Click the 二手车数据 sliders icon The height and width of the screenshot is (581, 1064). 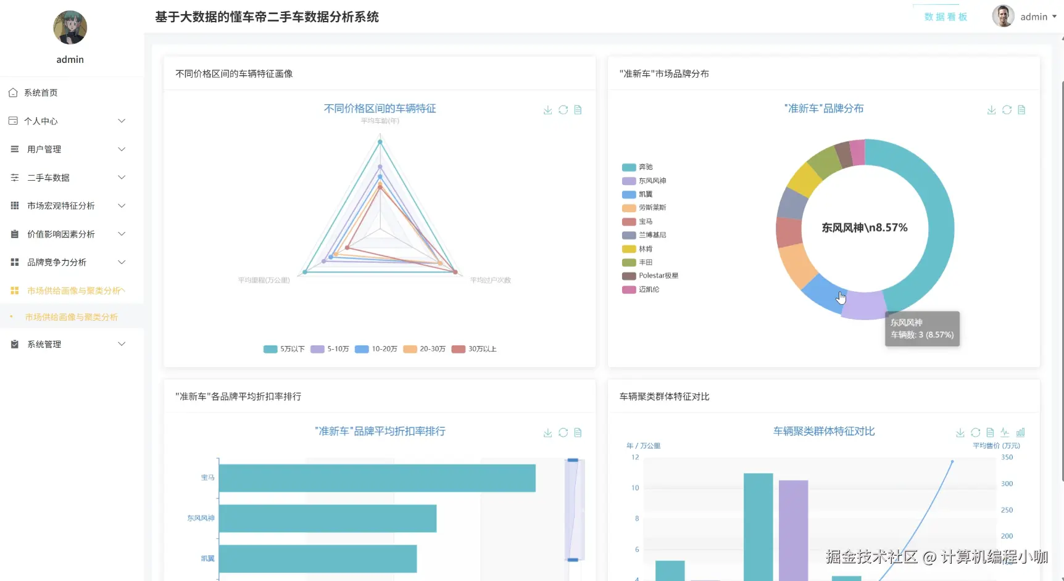coord(15,178)
